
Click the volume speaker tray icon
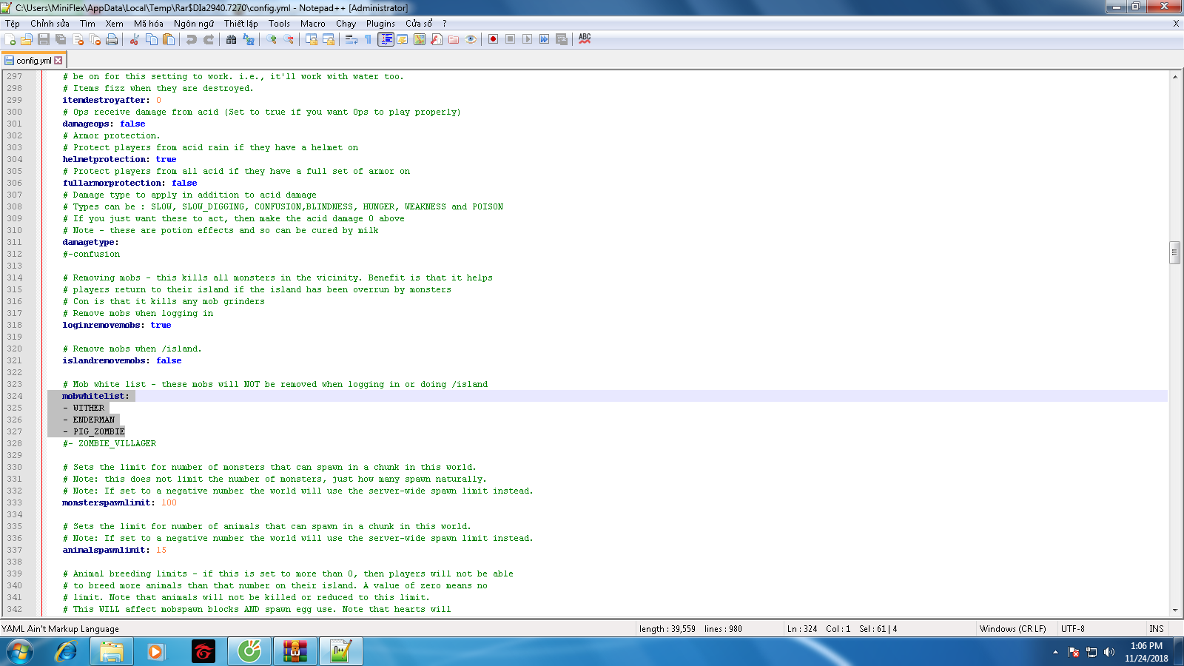coord(1109,652)
